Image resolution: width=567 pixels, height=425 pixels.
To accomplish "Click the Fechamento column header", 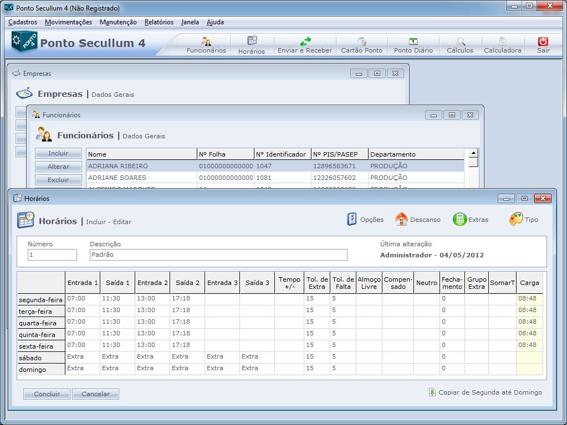I will click(x=452, y=283).
